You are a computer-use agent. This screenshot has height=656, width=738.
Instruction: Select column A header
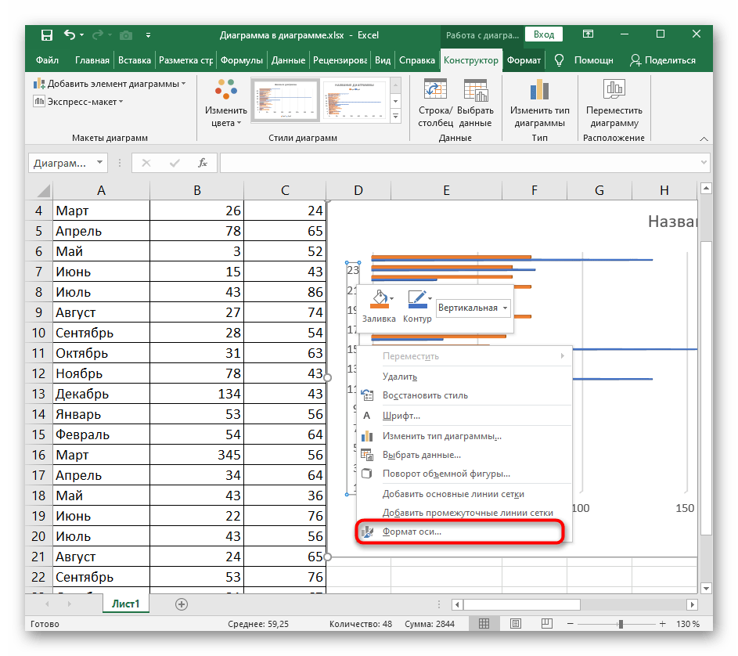pos(101,190)
